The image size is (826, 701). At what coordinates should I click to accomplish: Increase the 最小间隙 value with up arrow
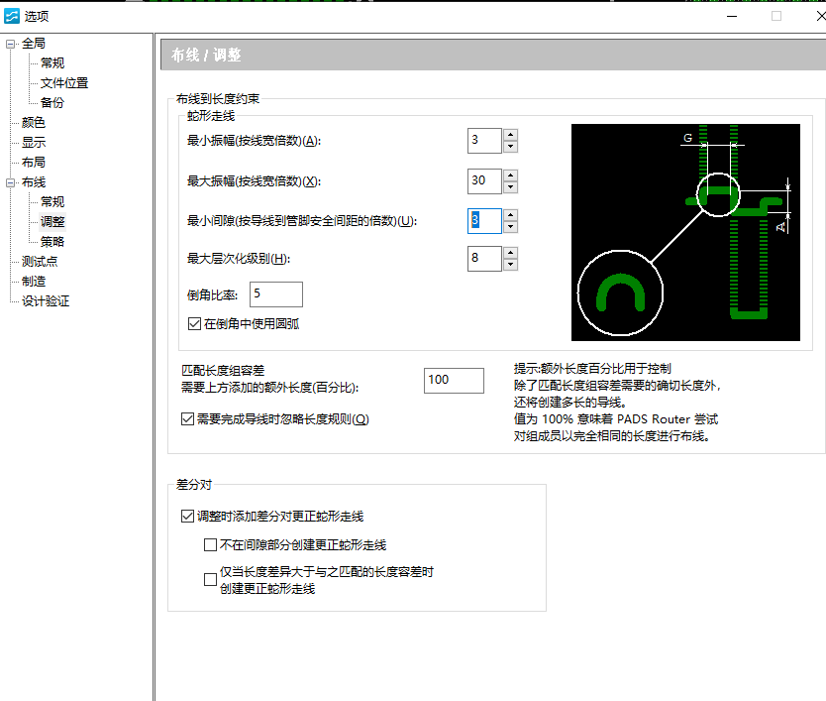[510, 214]
